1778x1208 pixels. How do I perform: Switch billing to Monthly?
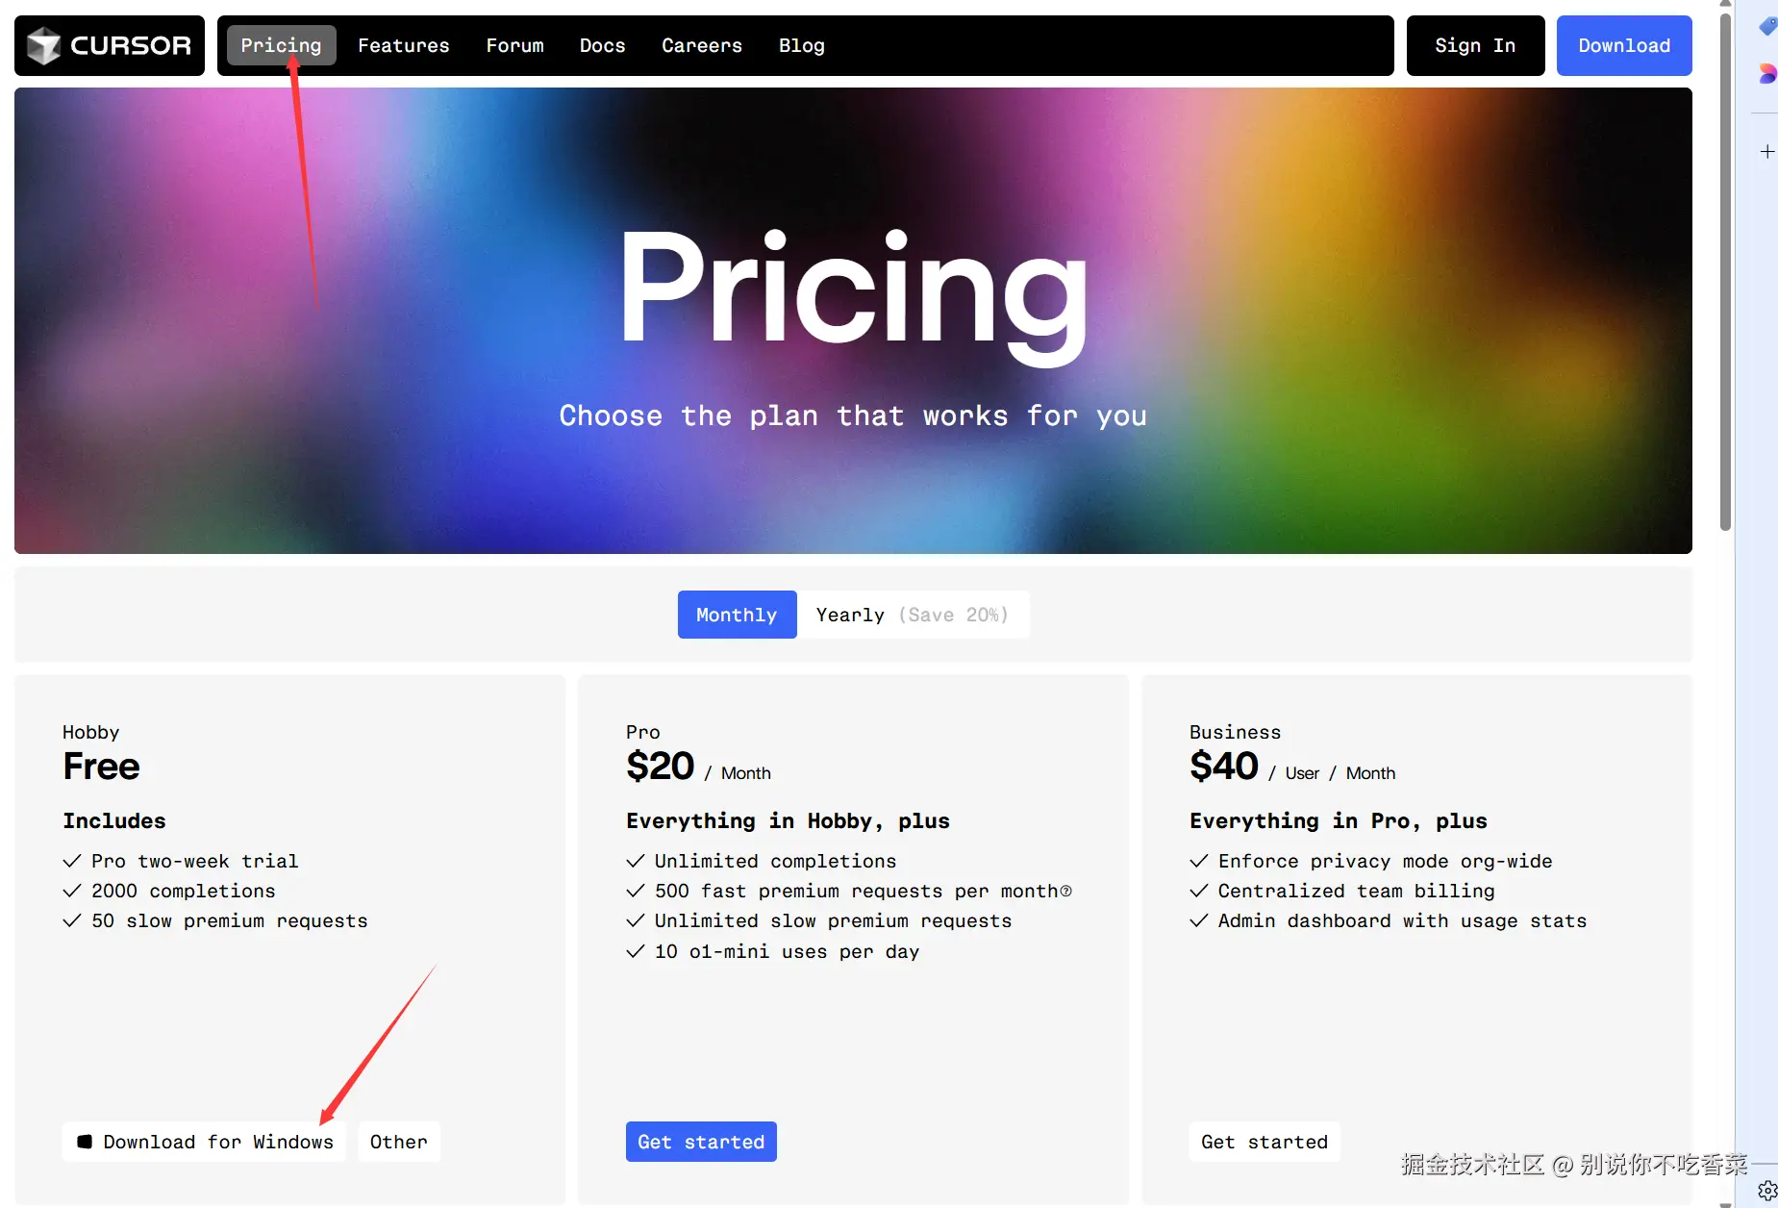pos(737,615)
